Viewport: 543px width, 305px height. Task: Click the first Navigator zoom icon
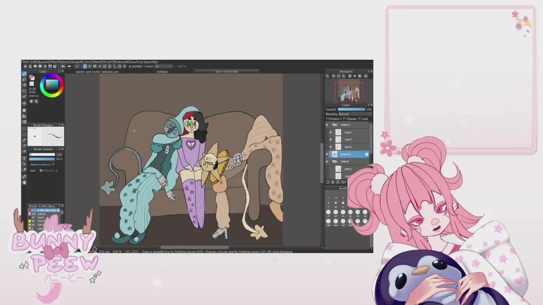327,76
